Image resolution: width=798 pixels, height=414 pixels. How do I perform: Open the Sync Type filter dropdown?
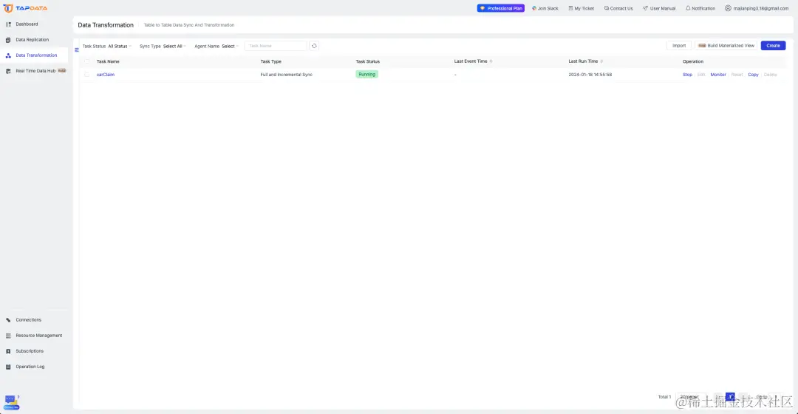(174, 47)
